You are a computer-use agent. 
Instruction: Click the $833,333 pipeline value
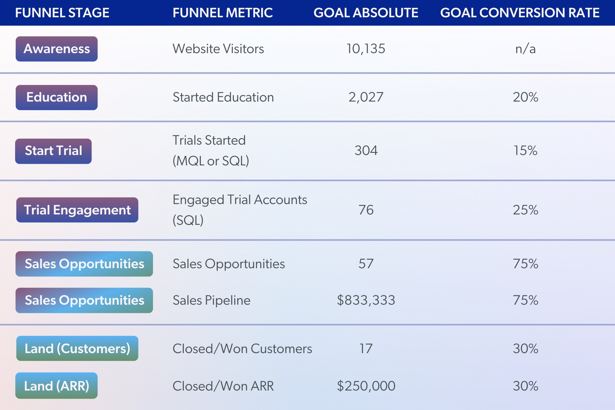[366, 300]
